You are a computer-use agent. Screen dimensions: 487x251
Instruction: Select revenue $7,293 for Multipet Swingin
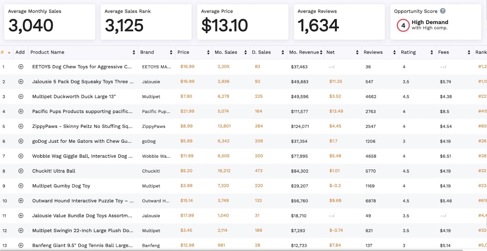298,231
